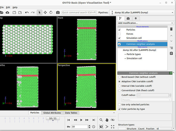Open the CNA help question mark button
This screenshot has width=176, height=131.
(171, 73)
